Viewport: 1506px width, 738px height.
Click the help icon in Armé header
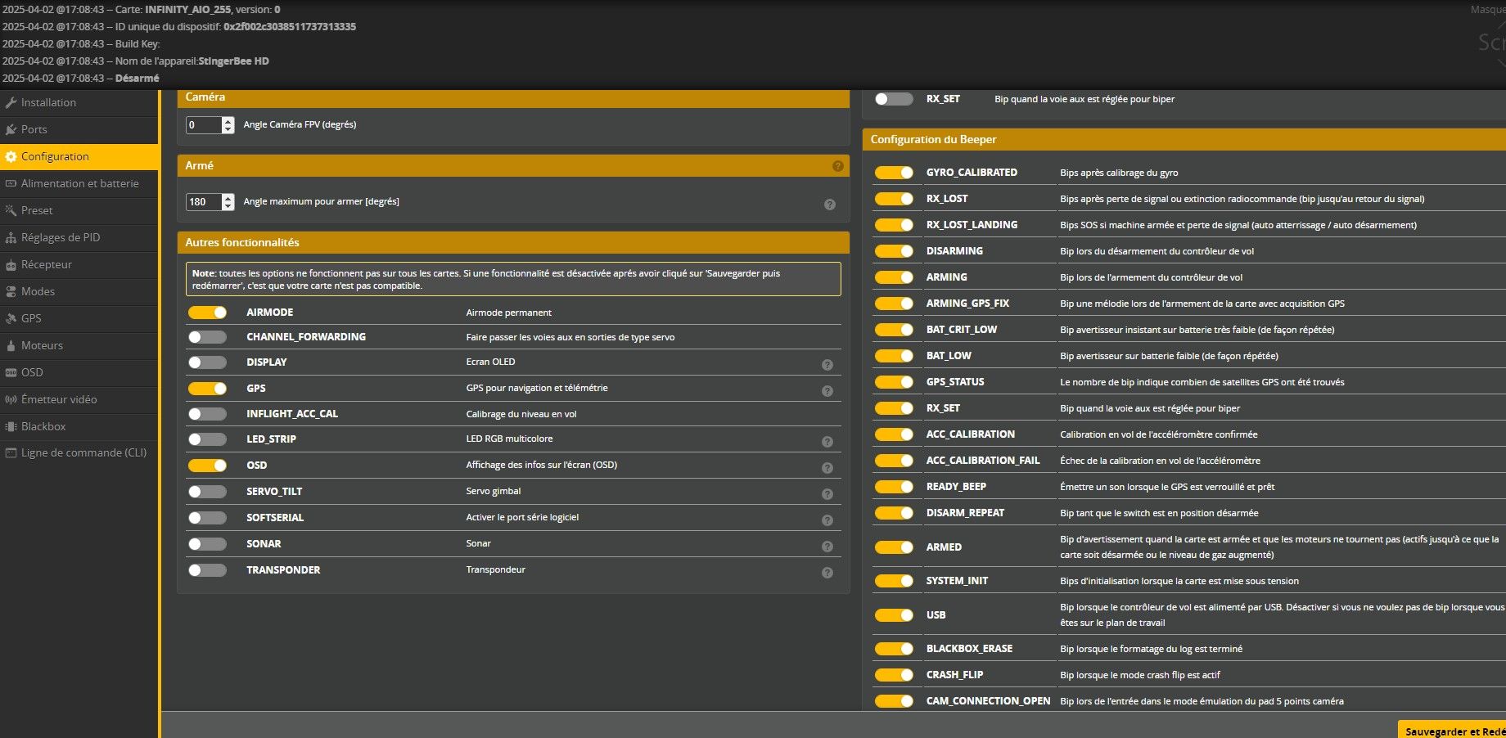[837, 166]
